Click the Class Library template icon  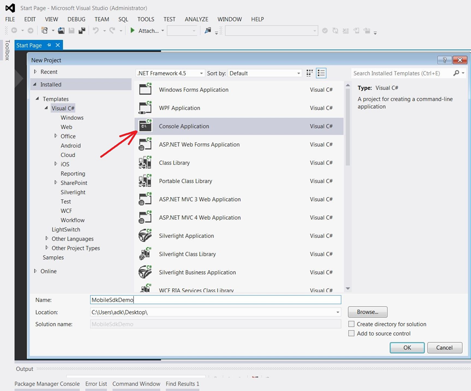[x=146, y=163]
